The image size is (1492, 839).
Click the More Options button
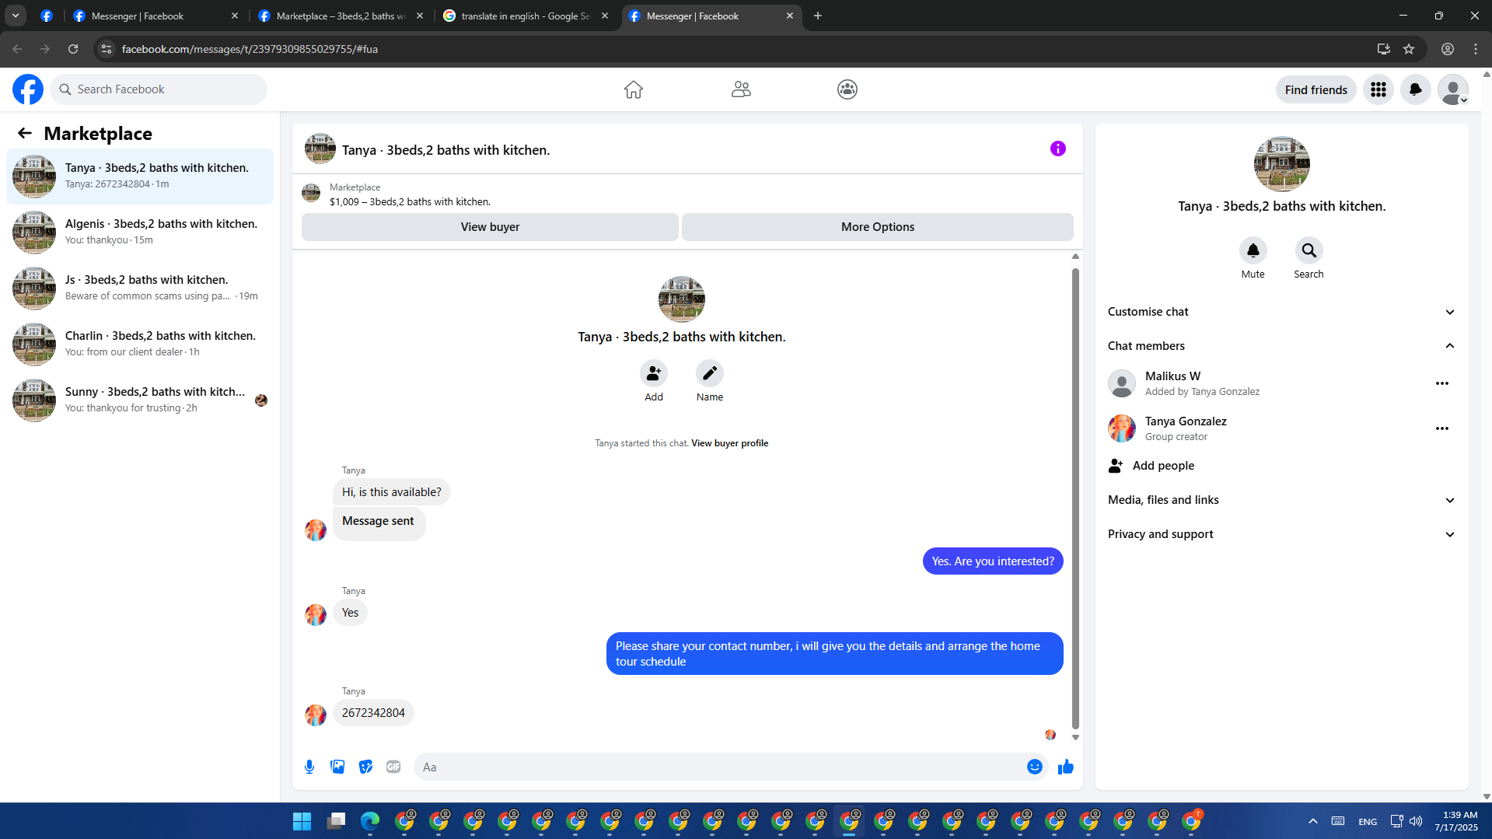[878, 227]
